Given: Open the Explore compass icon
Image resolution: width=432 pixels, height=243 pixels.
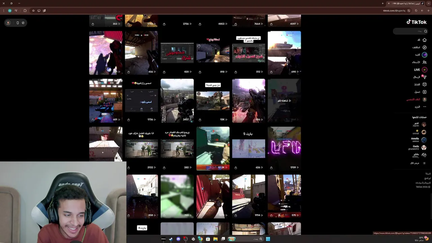Looking at the screenshot, I should point(425,47).
